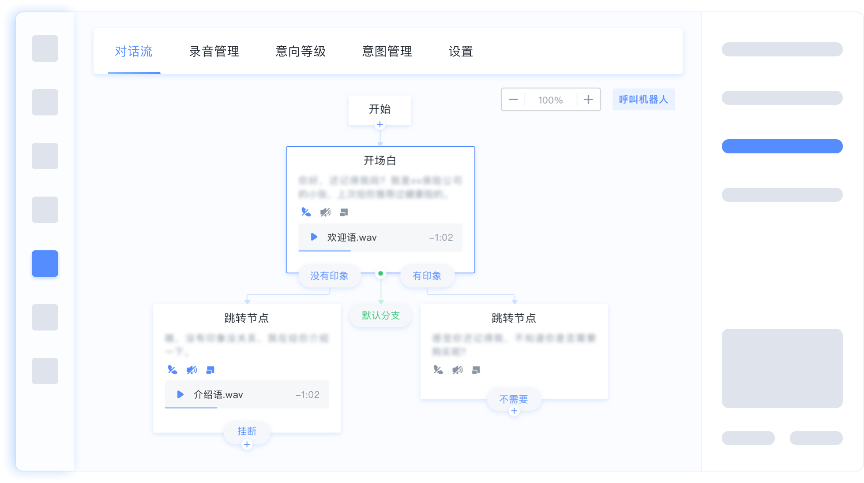This screenshot has width=864, height=483.
Task: Click the green 默认分支 label
Action: click(380, 316)
